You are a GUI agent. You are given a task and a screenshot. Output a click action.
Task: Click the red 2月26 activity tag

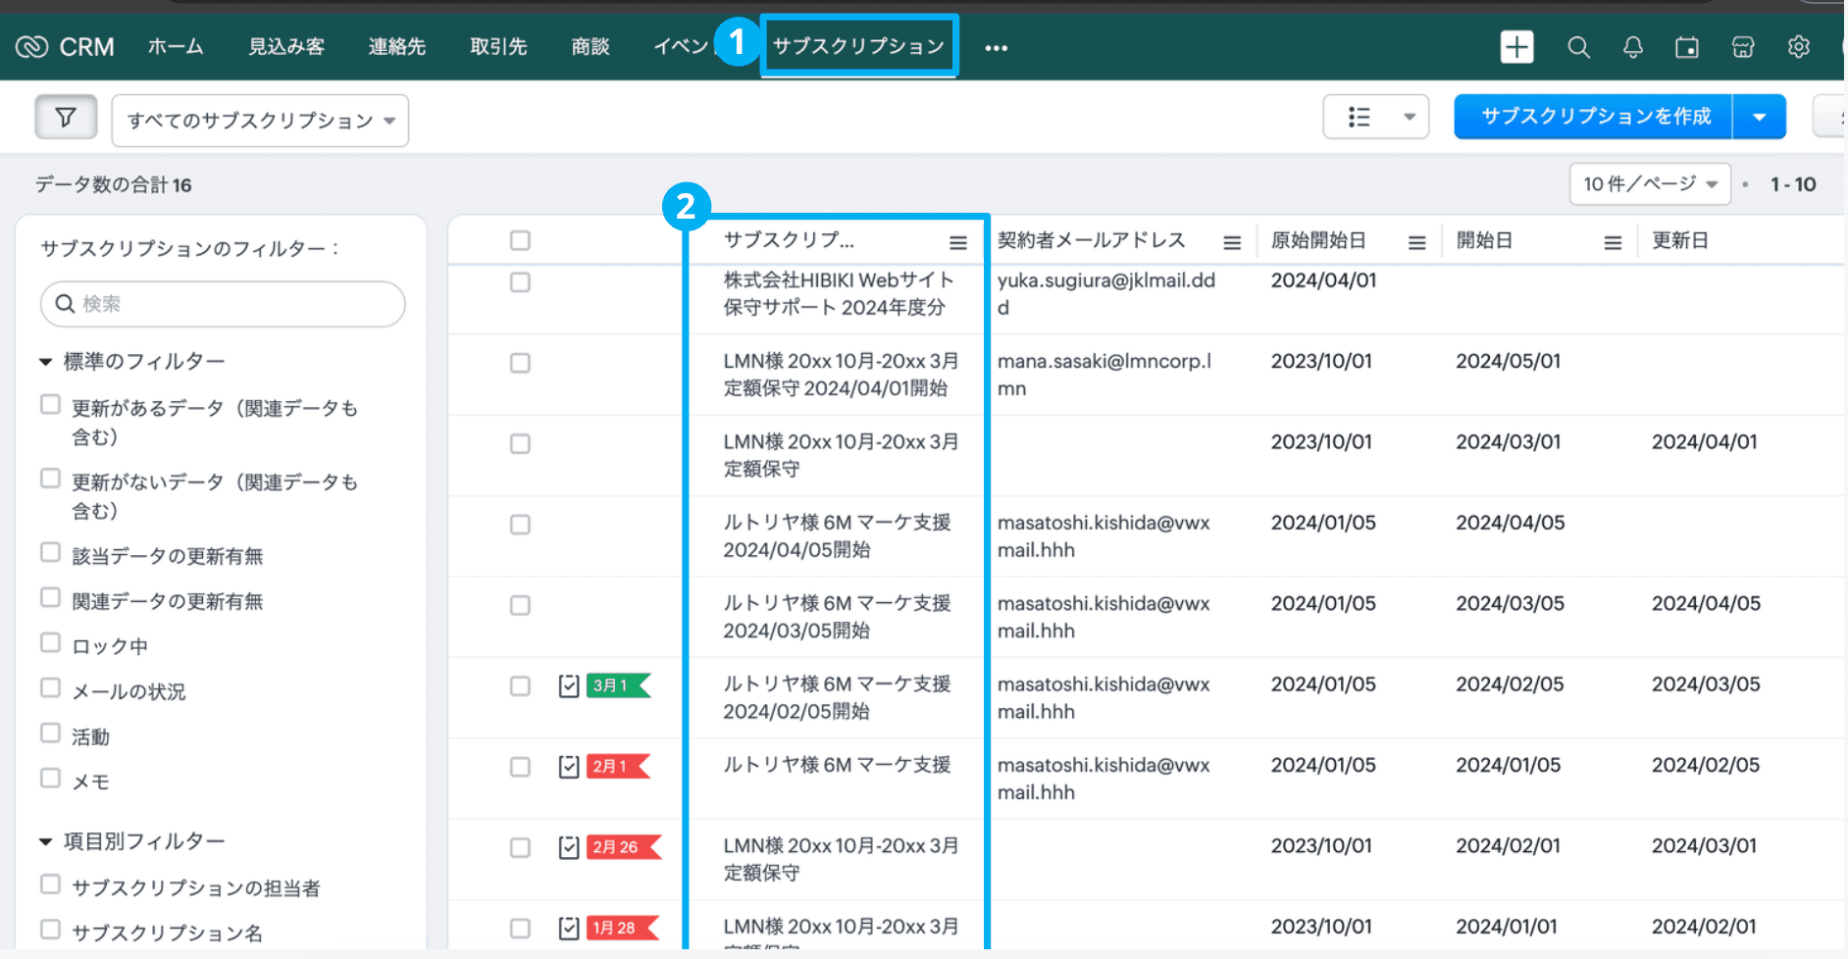coord(624,846)
